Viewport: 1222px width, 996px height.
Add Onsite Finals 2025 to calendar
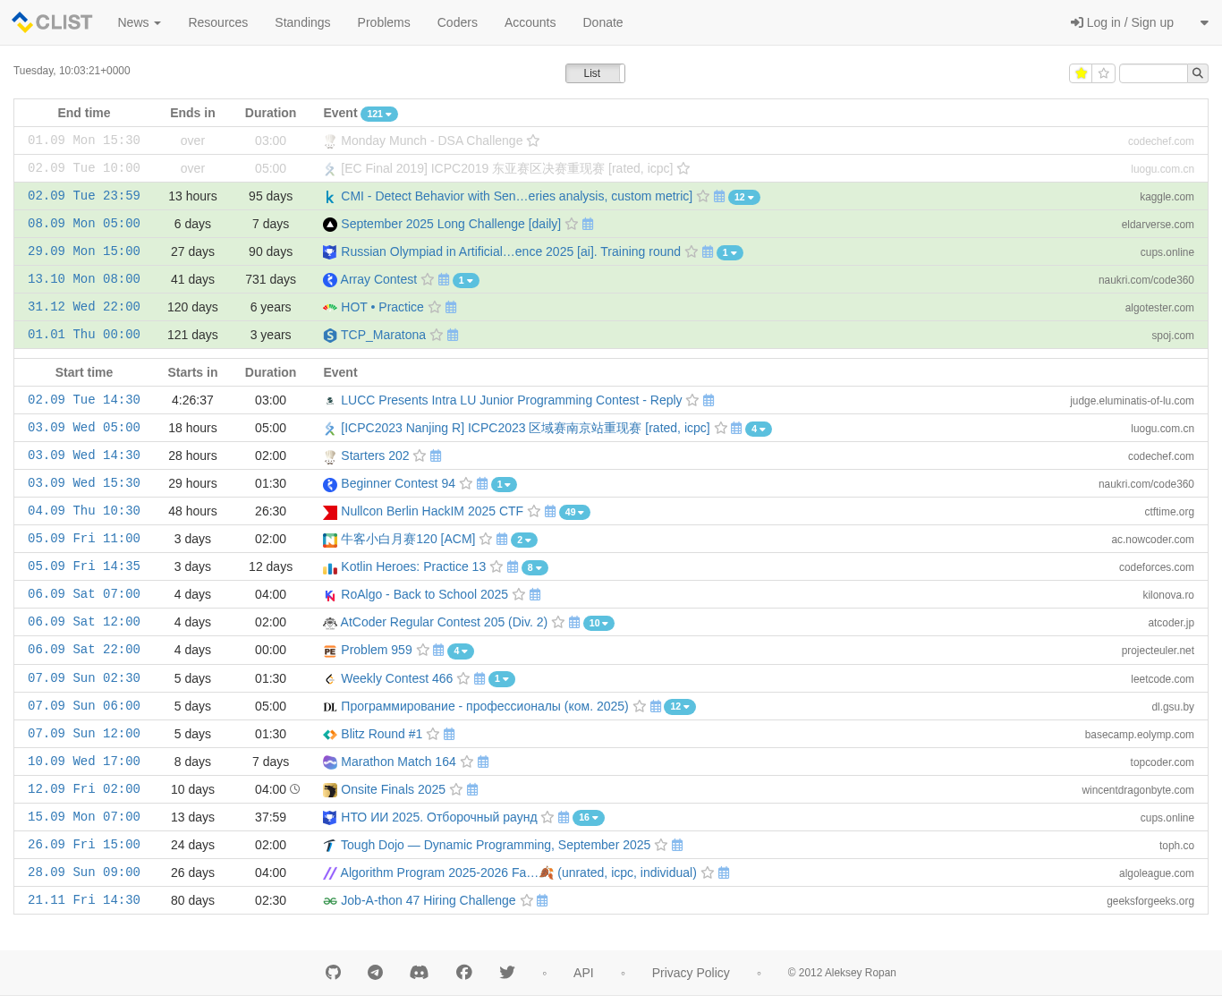click(472, 790)
